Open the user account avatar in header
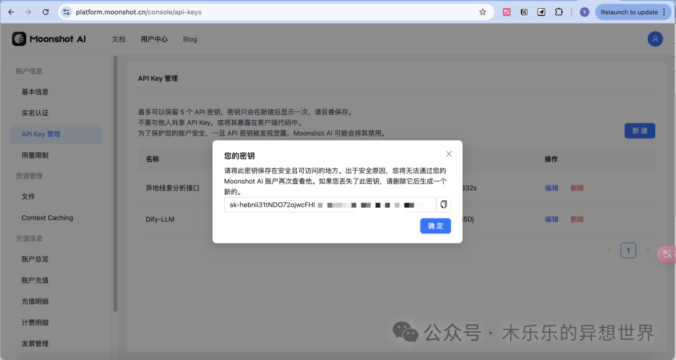 point(655,39)
